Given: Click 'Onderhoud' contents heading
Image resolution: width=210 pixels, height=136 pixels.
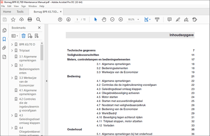Looking at the screenshot, I should (x=75, y=129).
